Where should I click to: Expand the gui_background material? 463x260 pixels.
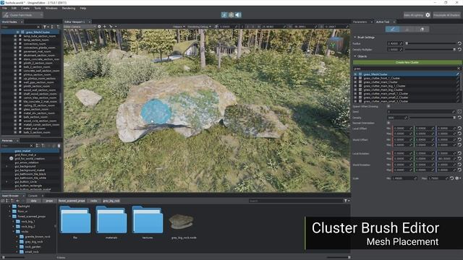[x=7, y=166]
